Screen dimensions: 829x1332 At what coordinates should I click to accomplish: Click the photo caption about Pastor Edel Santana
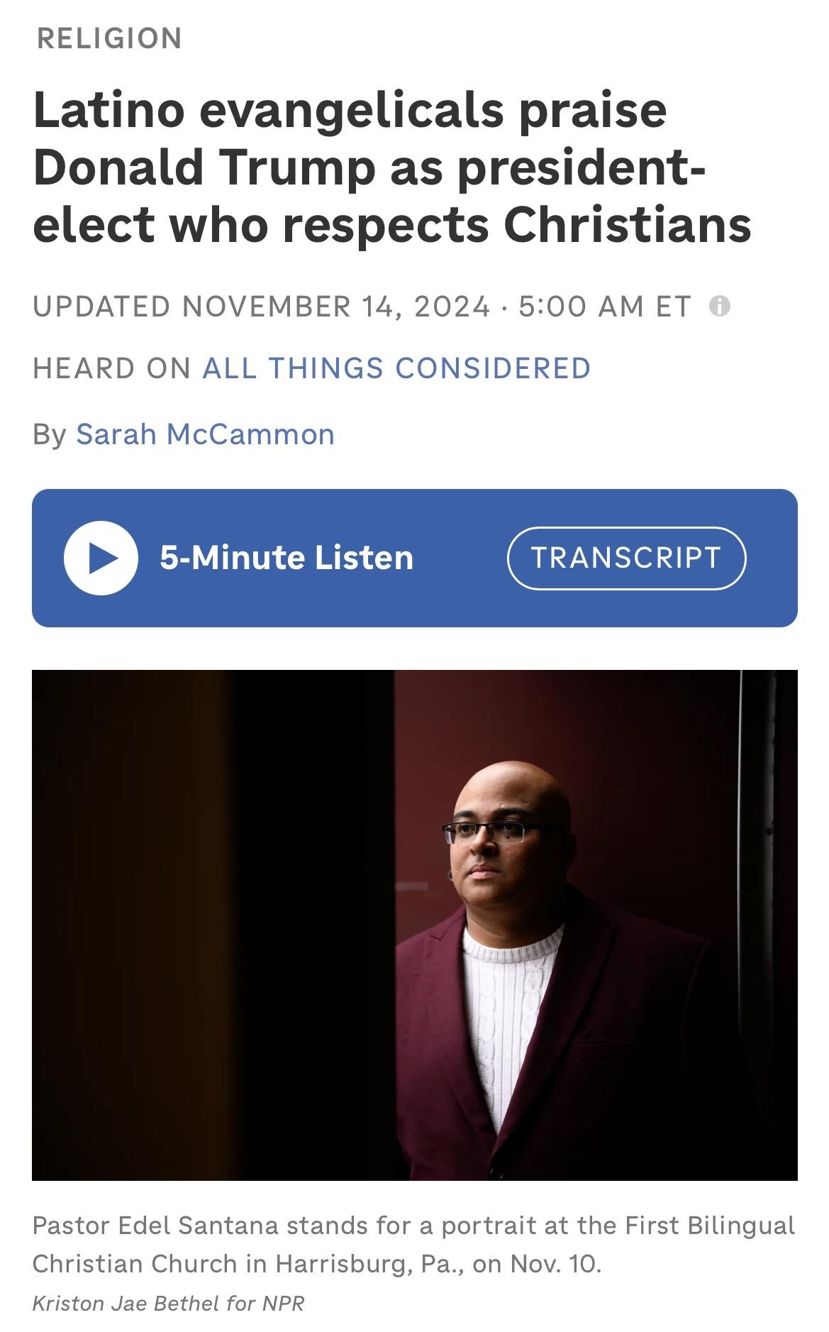click(414, 1245)
